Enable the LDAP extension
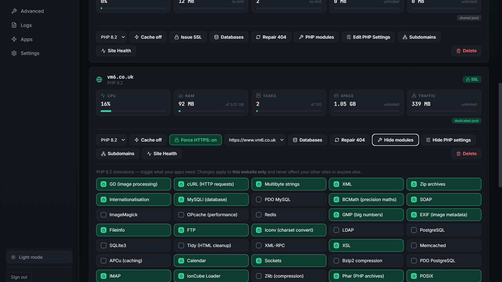Viewport: 502px width, 282px height. 366,230
